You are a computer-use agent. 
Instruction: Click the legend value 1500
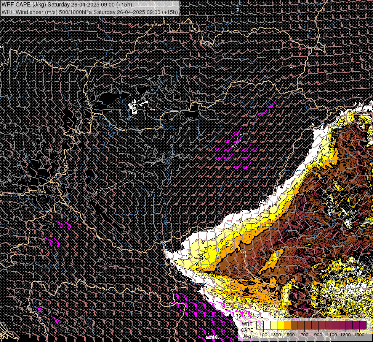pyautogui.click(x=359, y=335)
